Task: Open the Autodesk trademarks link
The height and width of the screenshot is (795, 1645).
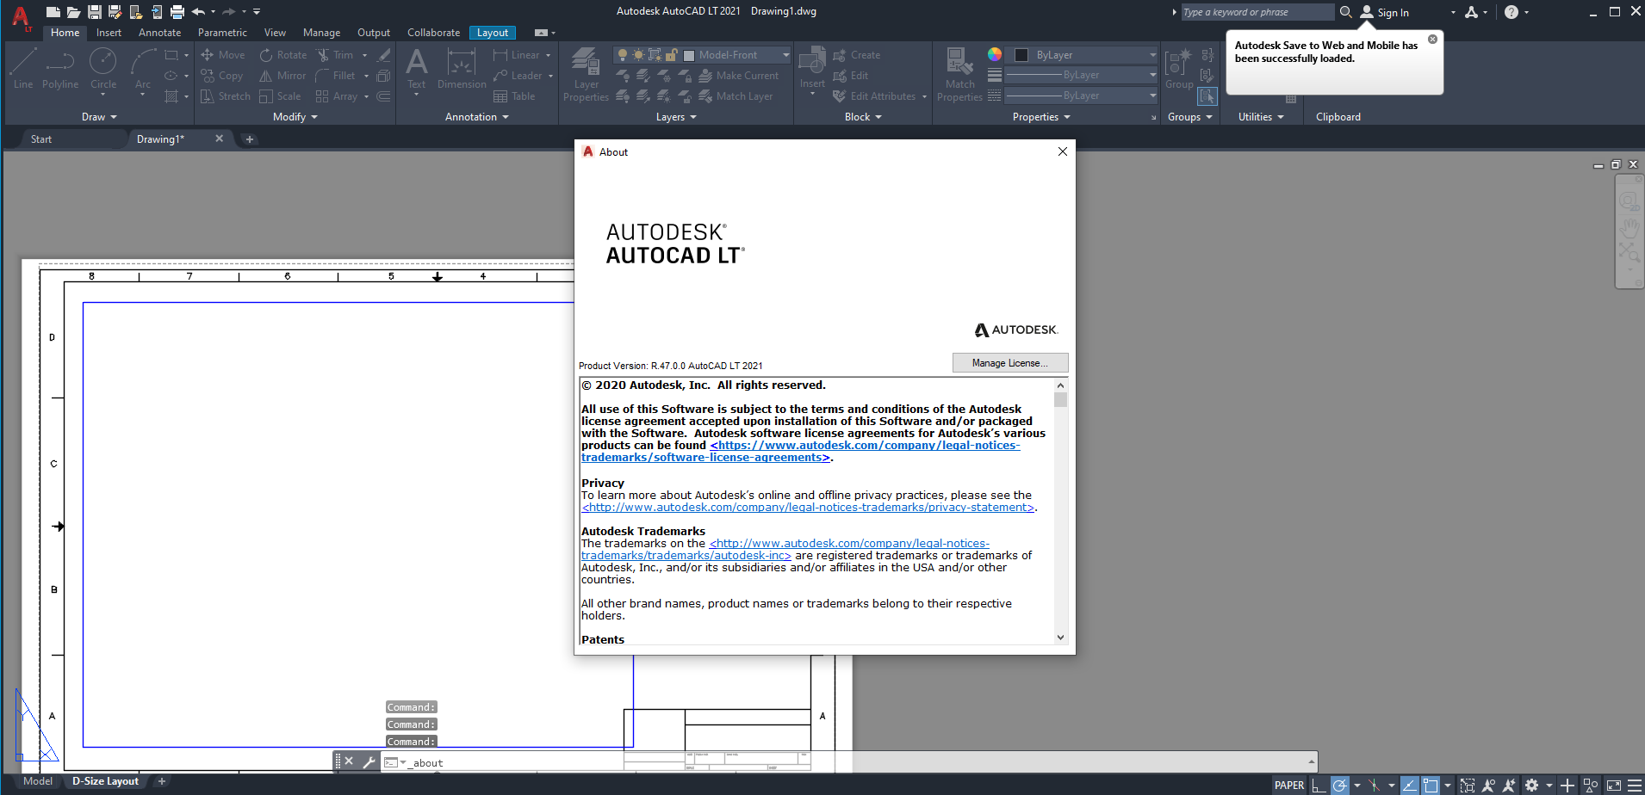Action: click(x=785, y=550)
